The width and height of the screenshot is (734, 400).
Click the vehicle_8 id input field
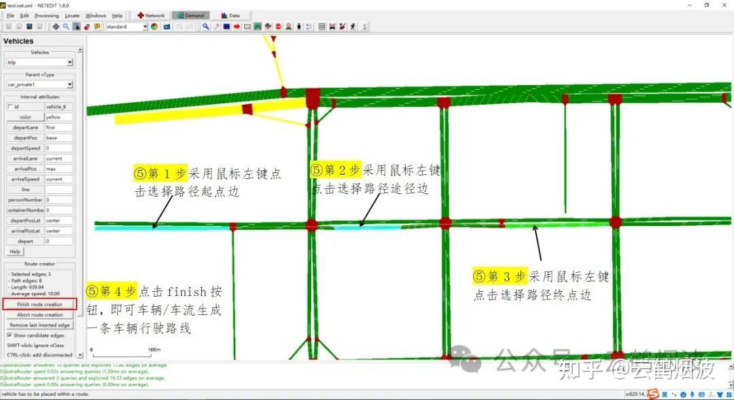click(x=58, y=106)
